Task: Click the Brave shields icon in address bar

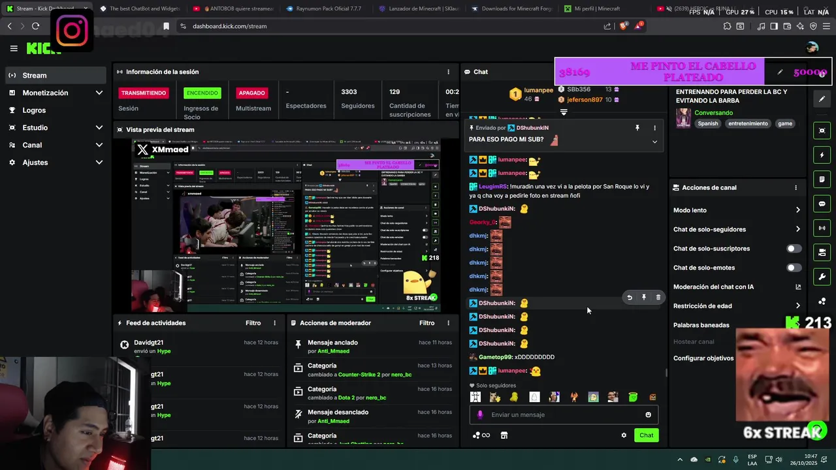Action: click(622, 26)
